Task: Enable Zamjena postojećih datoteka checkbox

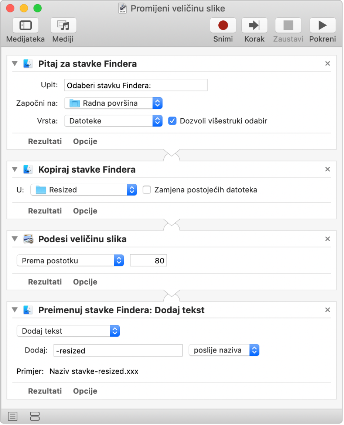Action: 147,190
